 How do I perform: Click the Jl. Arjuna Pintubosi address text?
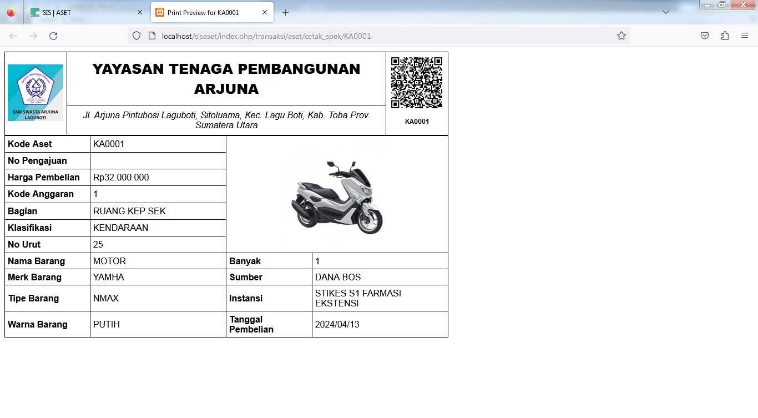click(226, 120)
